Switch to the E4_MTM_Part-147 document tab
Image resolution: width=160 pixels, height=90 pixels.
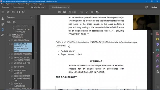pyautogui.click(x=38, y=7)
